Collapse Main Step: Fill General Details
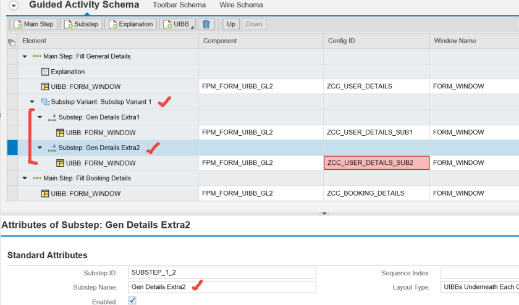Screen dimensions: 519x305 (x=25, y=57)
